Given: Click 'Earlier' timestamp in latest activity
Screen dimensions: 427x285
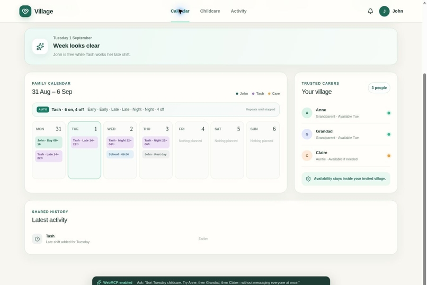Looking at the screenshot, I should point(203,239).
